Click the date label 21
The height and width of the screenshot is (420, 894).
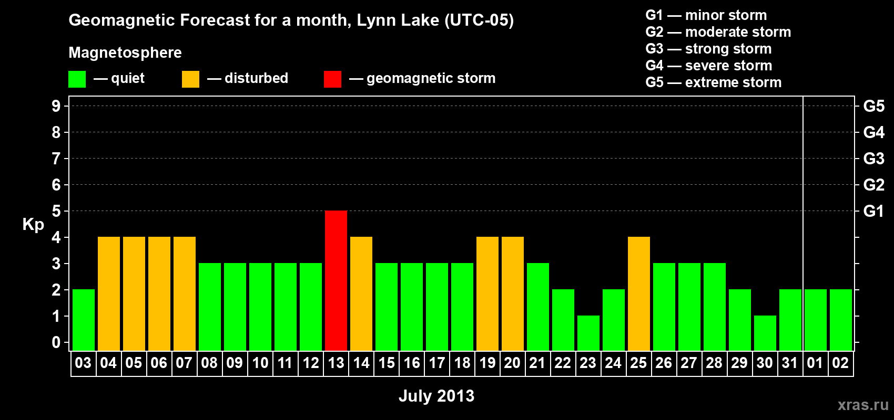537,363
